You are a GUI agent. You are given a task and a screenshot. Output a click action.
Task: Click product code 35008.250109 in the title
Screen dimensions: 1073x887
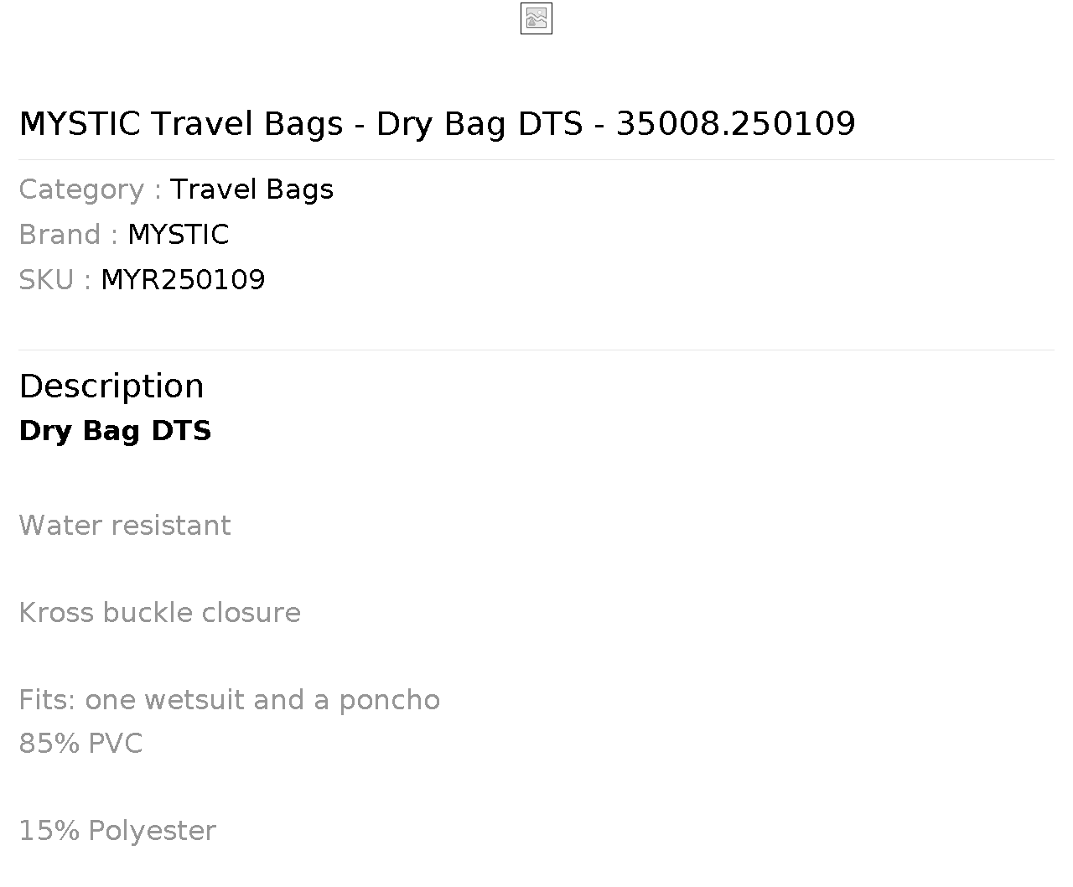(736, 123)
